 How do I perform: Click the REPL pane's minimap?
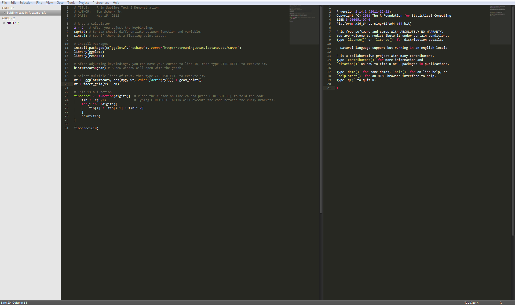500,25
